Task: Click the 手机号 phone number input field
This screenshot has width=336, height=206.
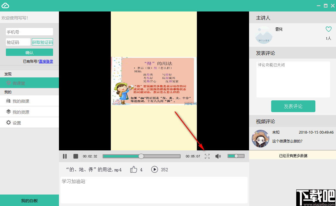Action: click(29, 31)
